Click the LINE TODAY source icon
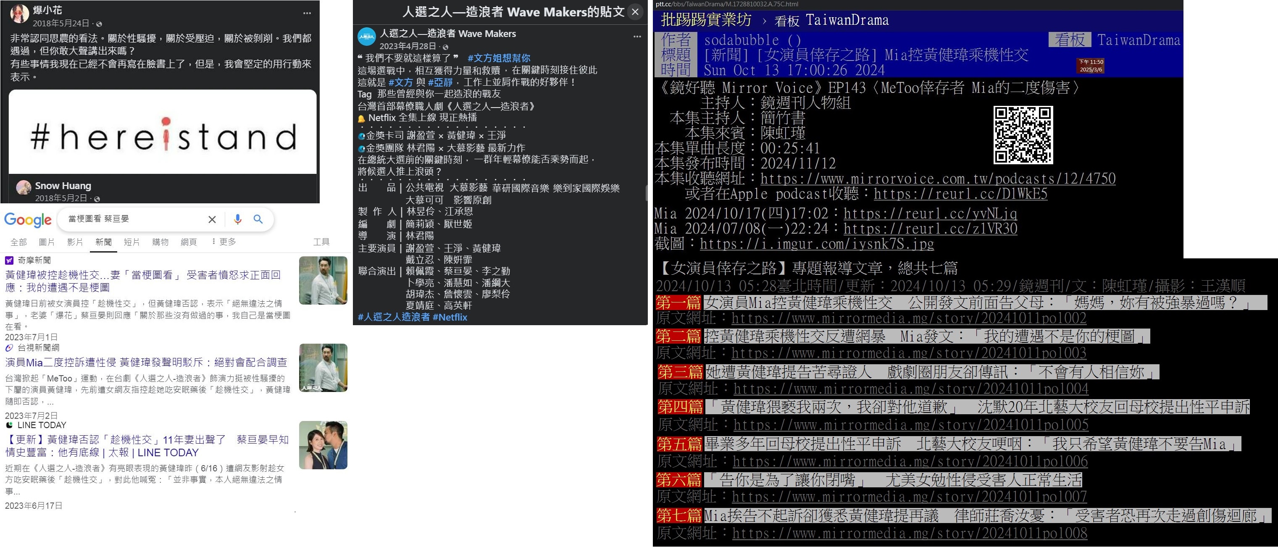This screenshot has height=547, width=1278. click(9, 425)
